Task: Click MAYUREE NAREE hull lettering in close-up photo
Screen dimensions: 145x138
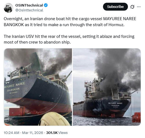Action: click(x=15, y=85)
